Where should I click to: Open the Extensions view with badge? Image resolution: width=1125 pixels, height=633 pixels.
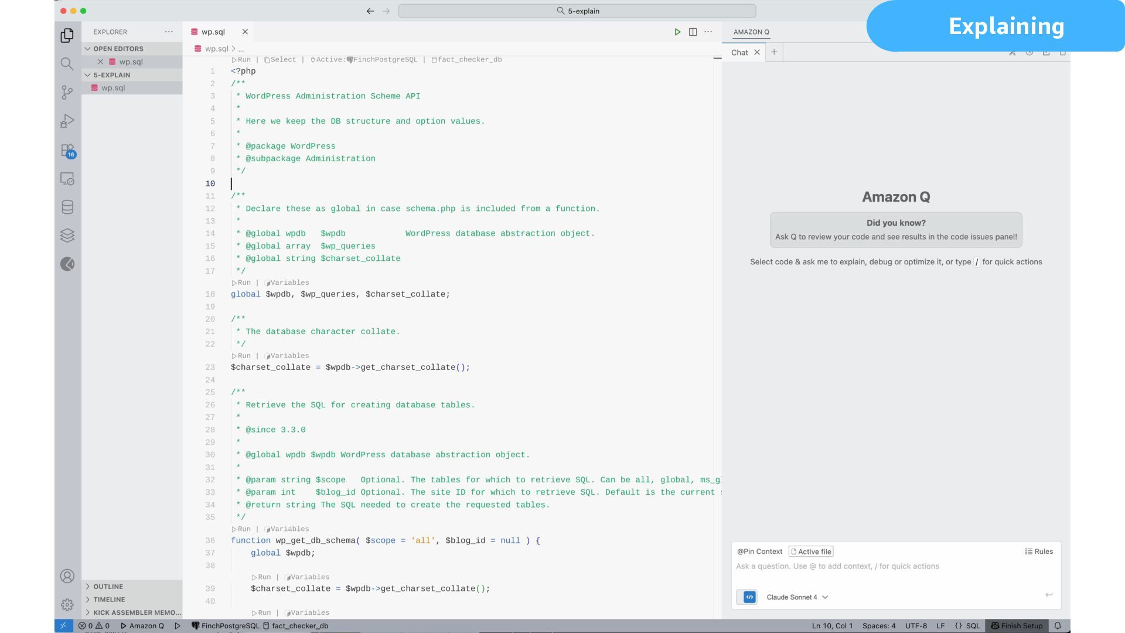click(67, 150)
